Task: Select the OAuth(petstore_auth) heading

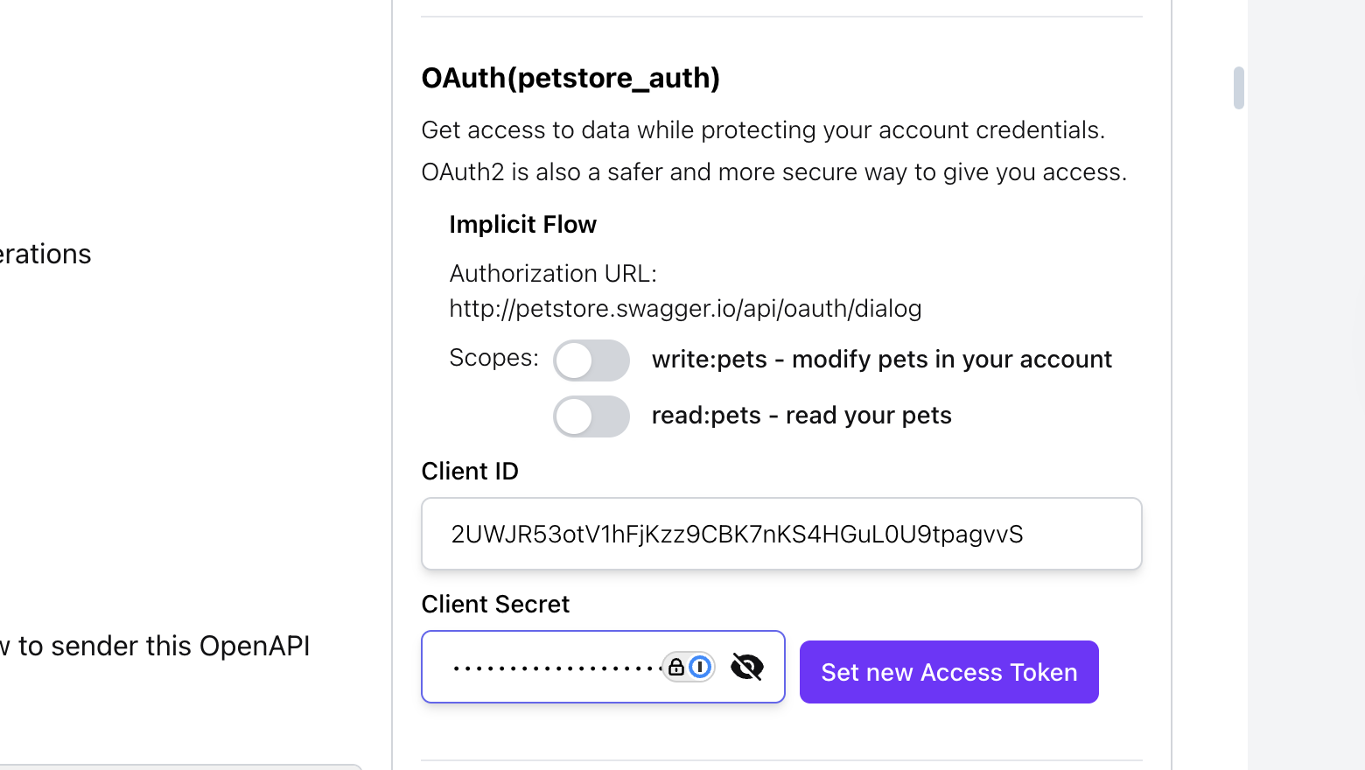Action: [x=570, y=78]
